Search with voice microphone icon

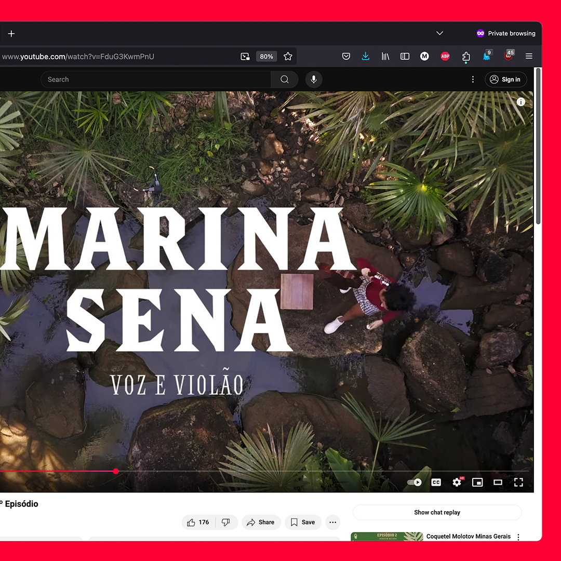click(314, 79)
